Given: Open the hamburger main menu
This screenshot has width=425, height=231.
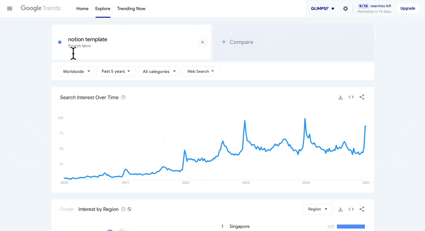Looking at the screenshot, I should click(x=10, y=8).
